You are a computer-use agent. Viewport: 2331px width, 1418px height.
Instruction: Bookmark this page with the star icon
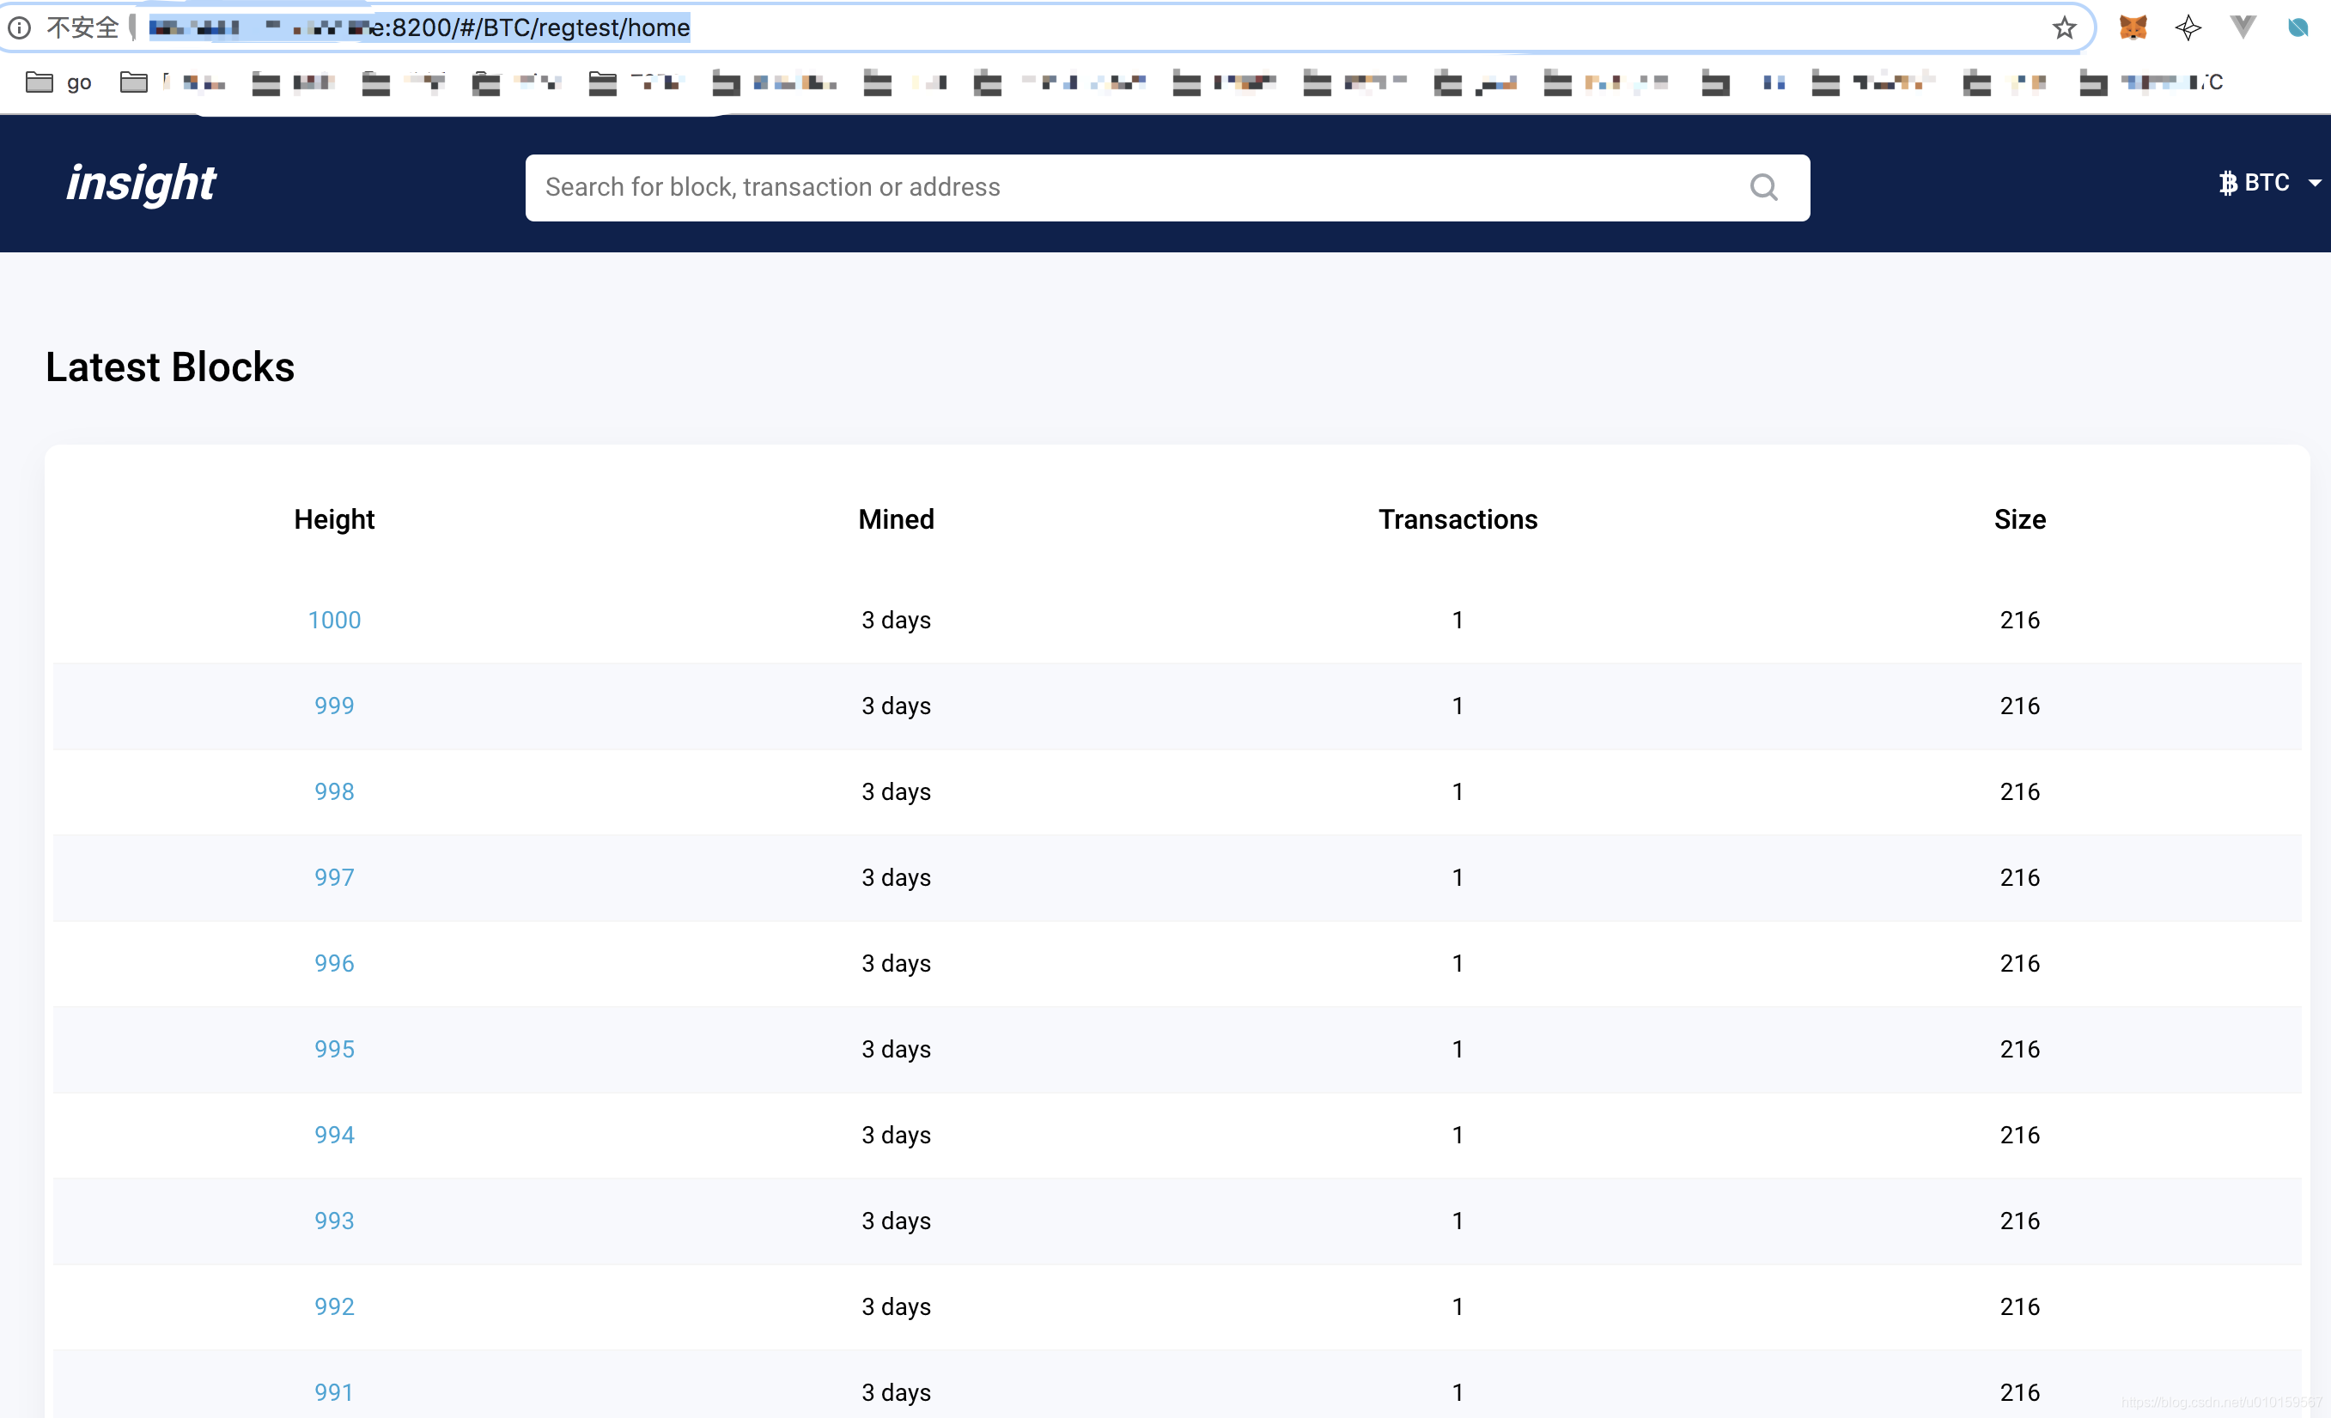coord(2063,27)
